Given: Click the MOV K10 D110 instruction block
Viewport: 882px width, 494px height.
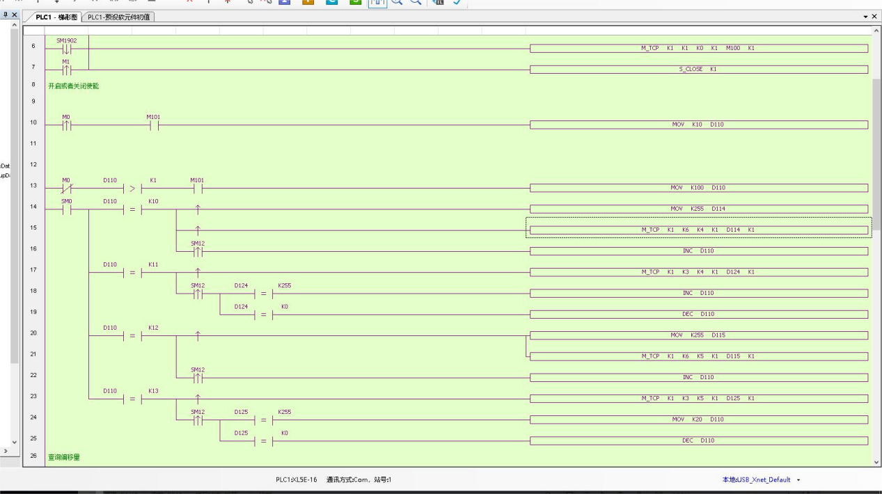Looking at the screenshot, I should (x=698, y=125).
